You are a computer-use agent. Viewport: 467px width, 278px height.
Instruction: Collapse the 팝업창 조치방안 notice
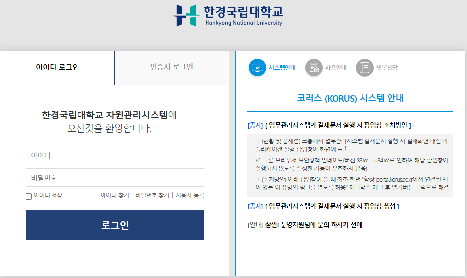(x=337, y=125)
